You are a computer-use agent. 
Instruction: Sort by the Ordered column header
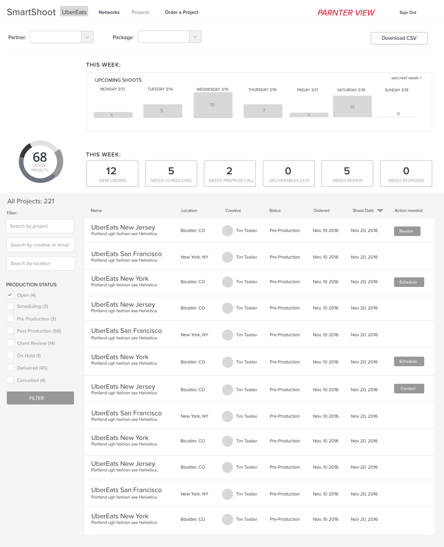[322, 210]
